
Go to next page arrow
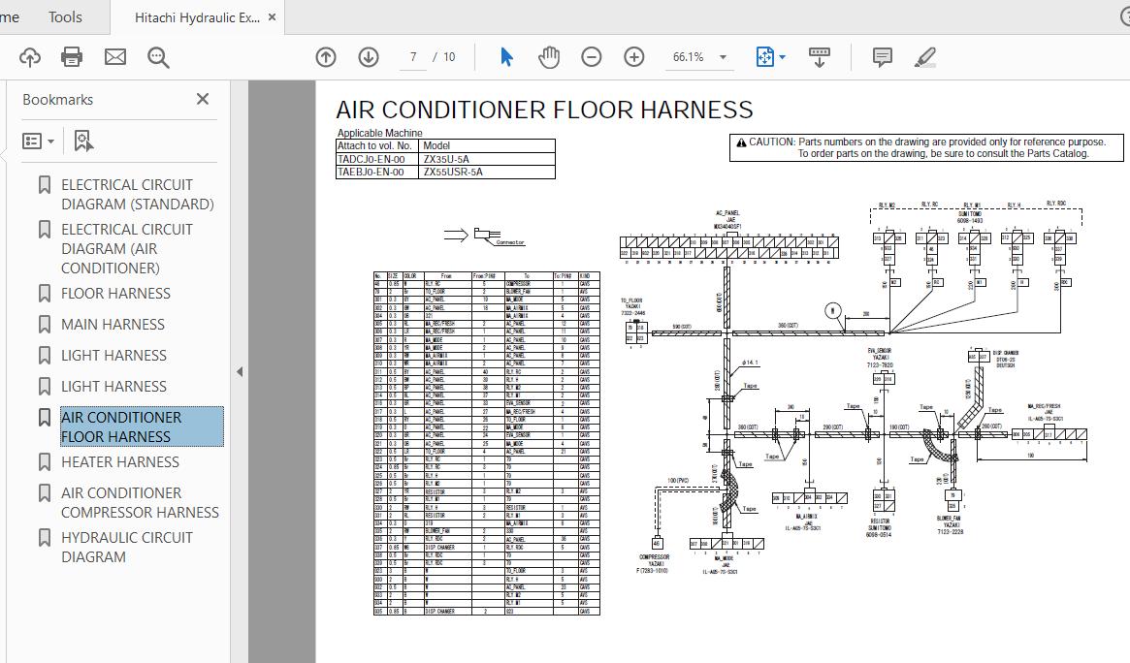click(x=369, y=57)
